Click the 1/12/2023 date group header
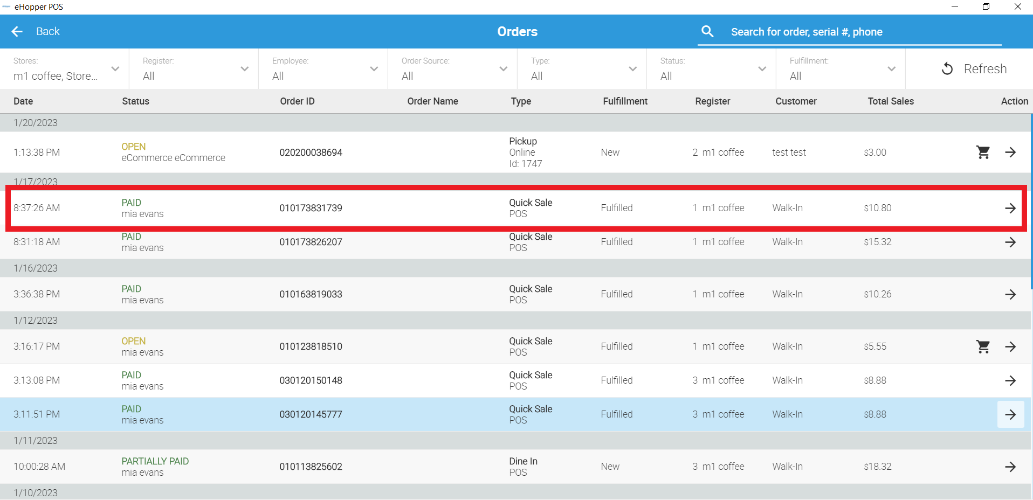This screenshot has width=1033, height=500. 515,321
